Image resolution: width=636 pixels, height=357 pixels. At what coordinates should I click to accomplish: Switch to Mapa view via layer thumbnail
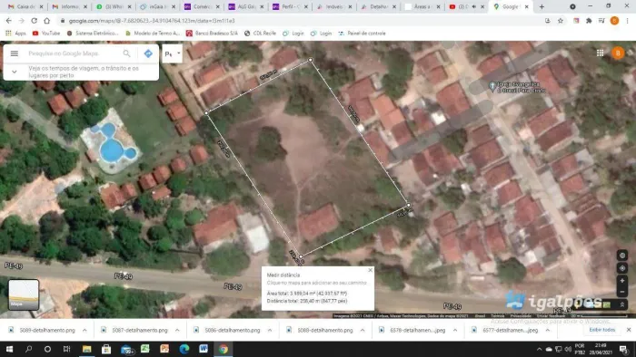point(24,294)
